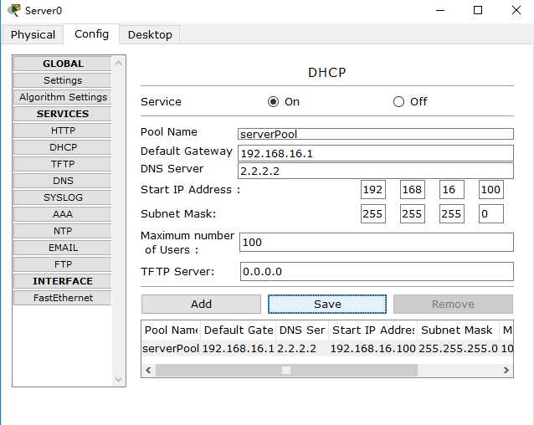Click the DNS Server input field
Viewport: 534px width, 425px height.
[376, 171]
